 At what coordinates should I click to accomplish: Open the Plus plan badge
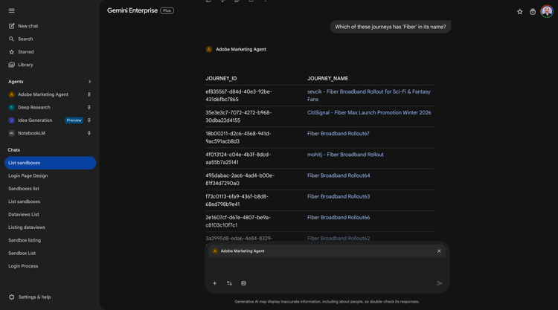[167, 11]
